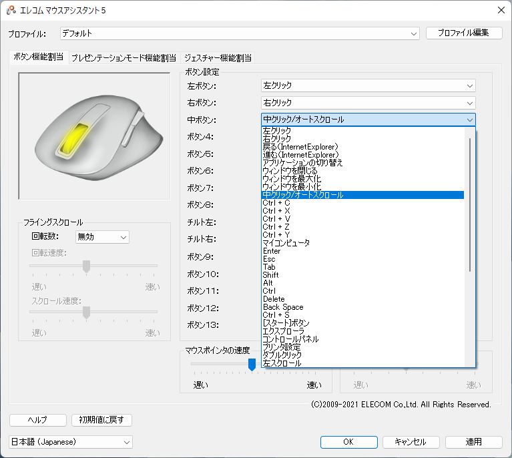
Task: Click the スクロール速度 slider handle
Action: 86,312
